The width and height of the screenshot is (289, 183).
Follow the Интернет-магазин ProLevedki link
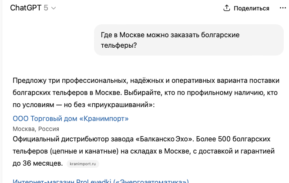pyautogui.click(x=101, y=181)
